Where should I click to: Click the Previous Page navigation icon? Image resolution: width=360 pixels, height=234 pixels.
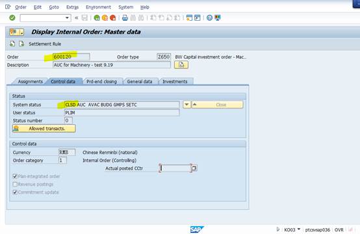(x=161, y=18)
